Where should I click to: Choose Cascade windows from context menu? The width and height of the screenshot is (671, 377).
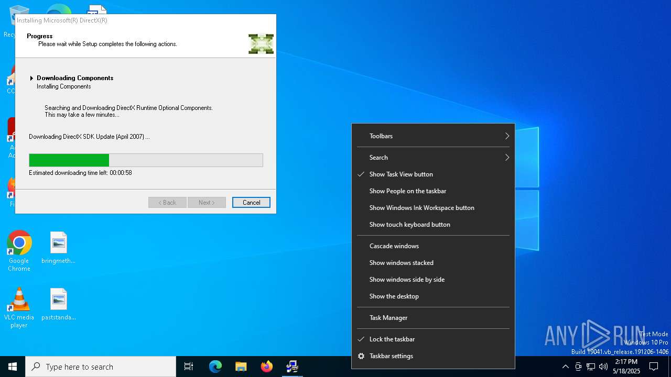tap(434, 246)
